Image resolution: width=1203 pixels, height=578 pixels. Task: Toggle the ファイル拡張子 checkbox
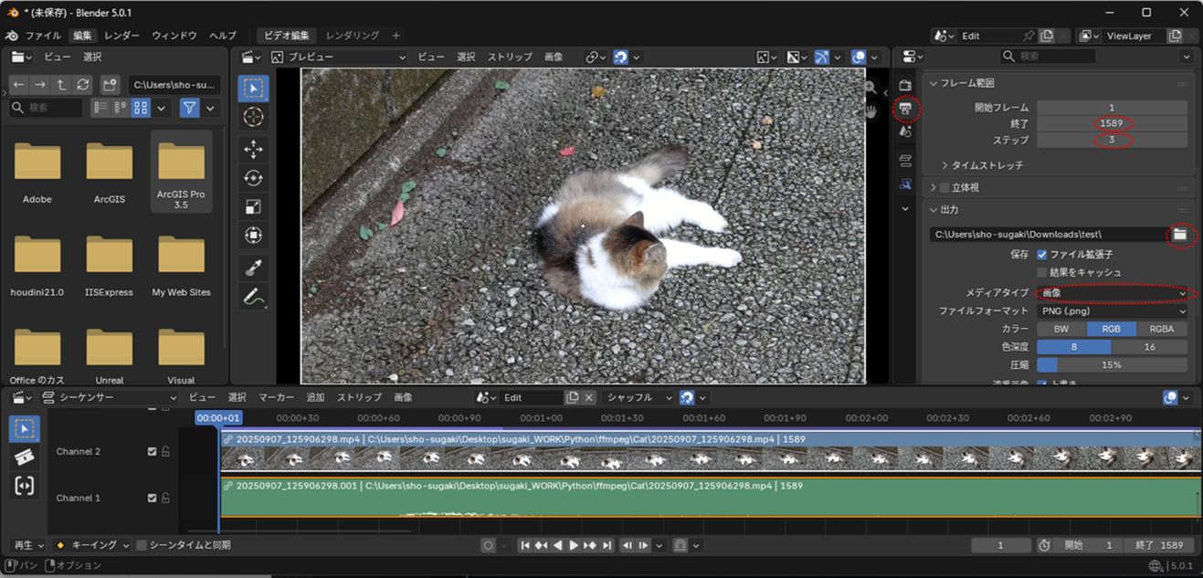(x=1041, y=255)
